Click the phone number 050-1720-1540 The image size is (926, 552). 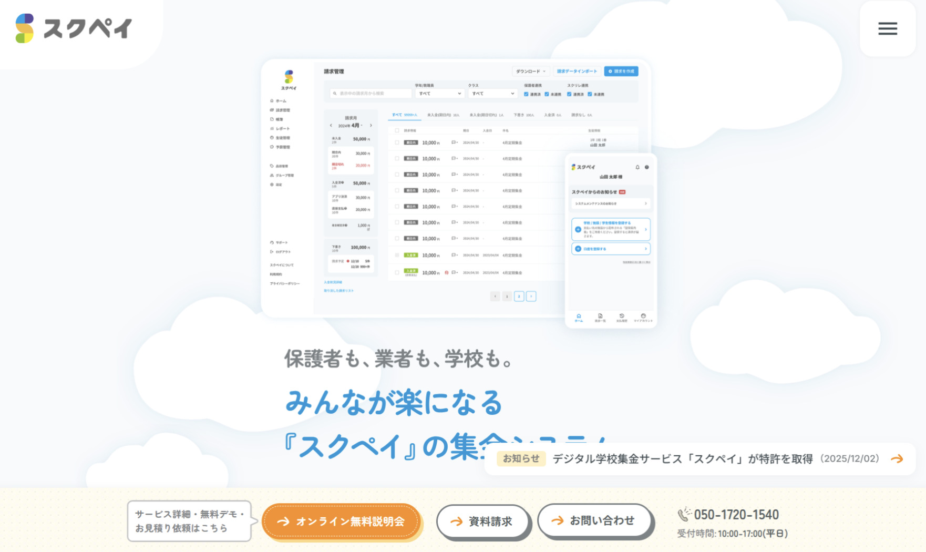(736, 515)
